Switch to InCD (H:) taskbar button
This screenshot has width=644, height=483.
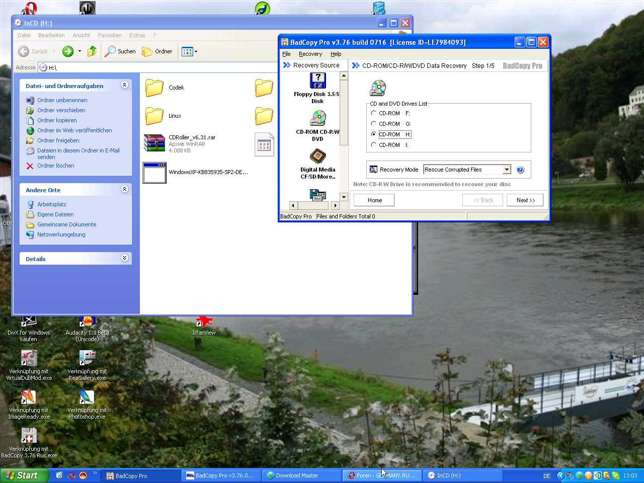click(462, 475)
